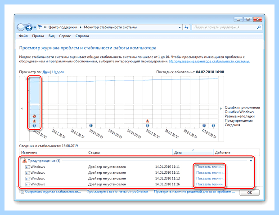Open technical details for the 11:12 entry

pos(210,179)
